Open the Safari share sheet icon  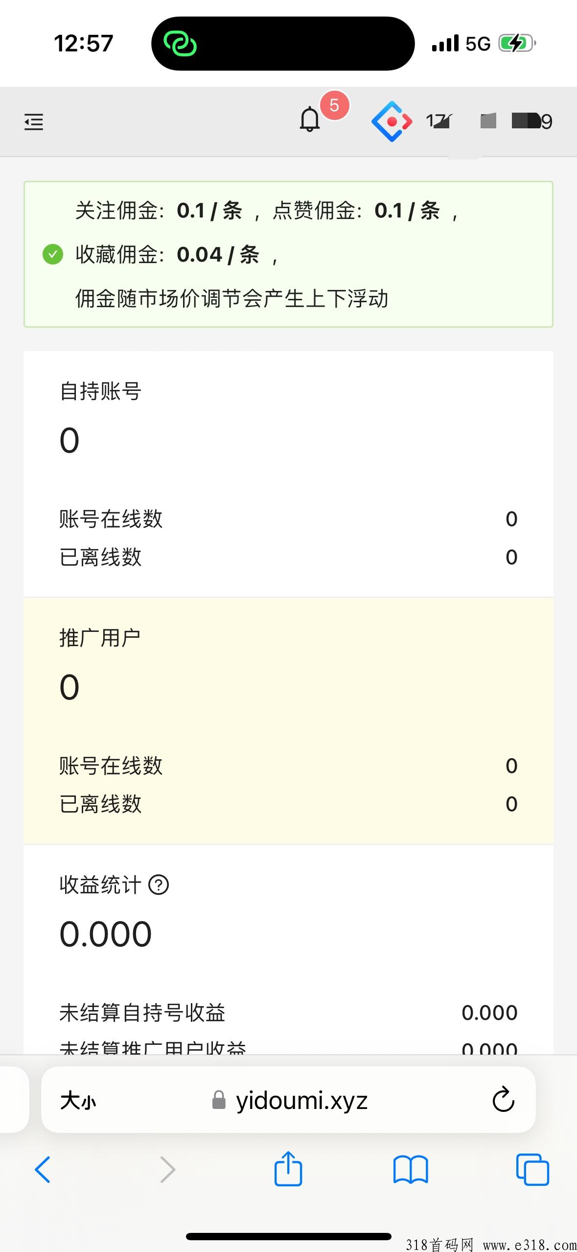tap(288, 1169)
